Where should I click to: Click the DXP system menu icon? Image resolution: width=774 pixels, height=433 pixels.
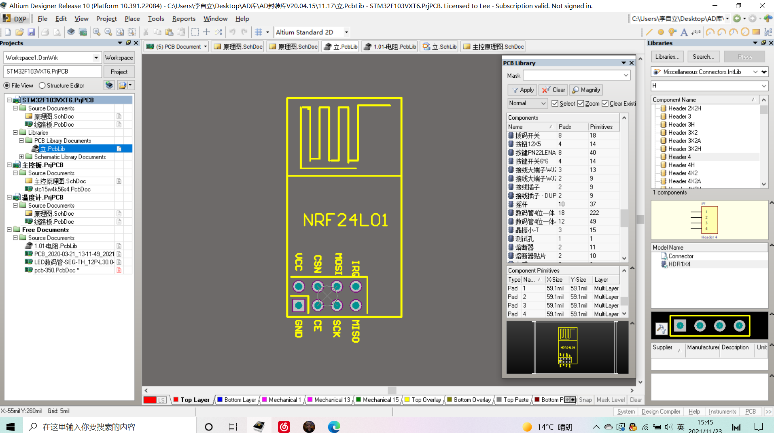(x=15, y=19)
